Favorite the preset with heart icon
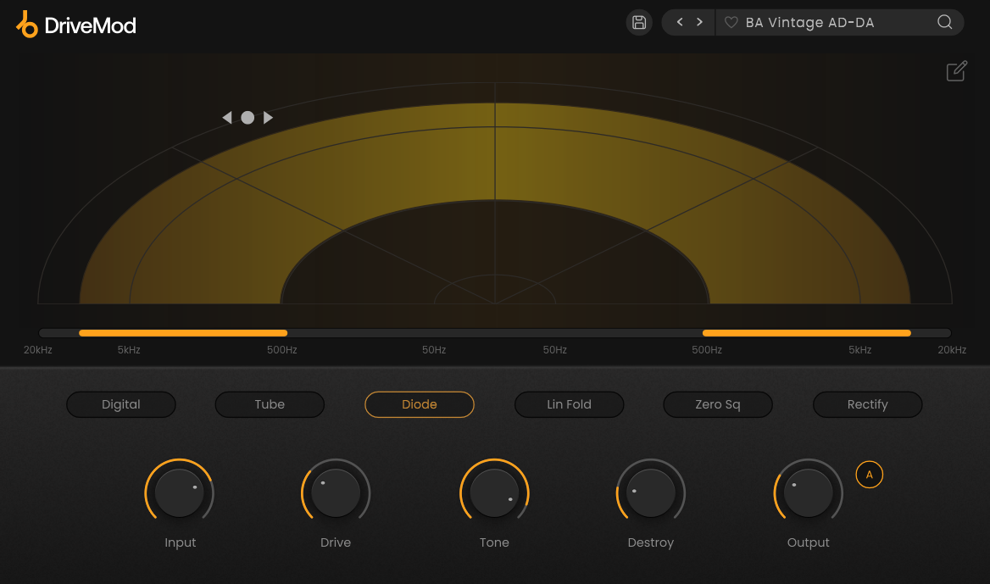990x584 pixels. pos(731,23)
